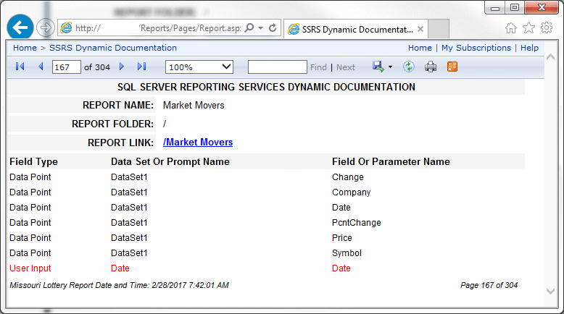Viewport: 564px width, 314px height.
Task: Click the Field Type column header
Action: coord(33,162)
